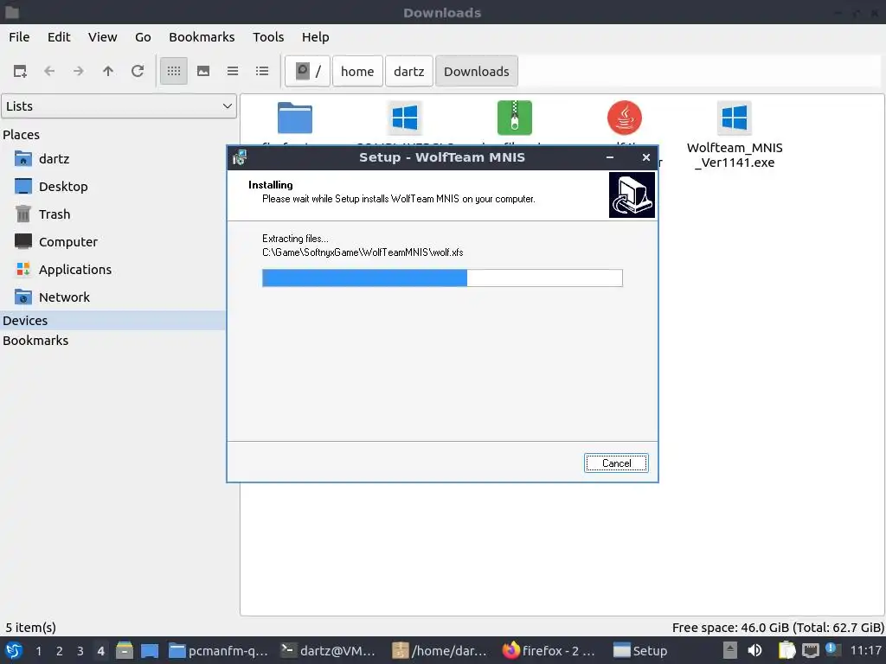Open the Tools menu

tap(268, 37)
